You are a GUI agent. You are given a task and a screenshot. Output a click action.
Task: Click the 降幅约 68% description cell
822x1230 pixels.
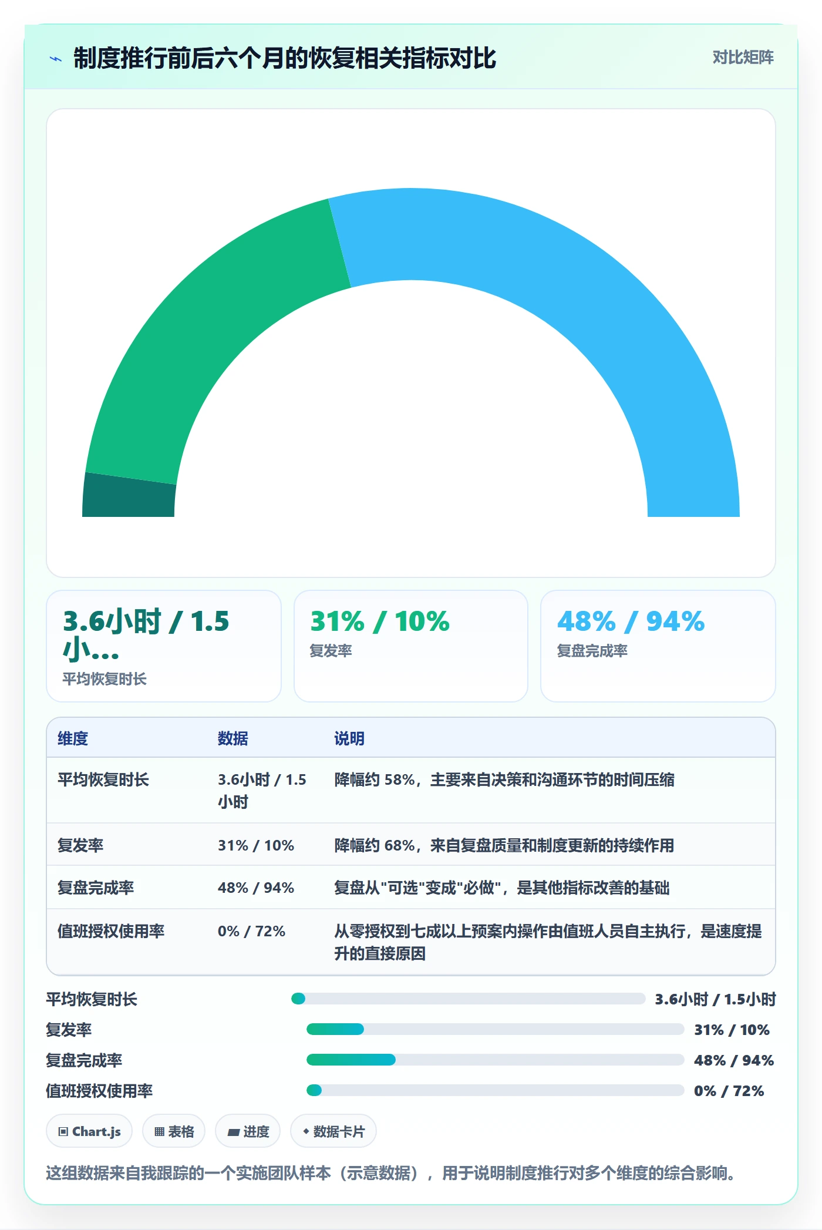(504, 845)
